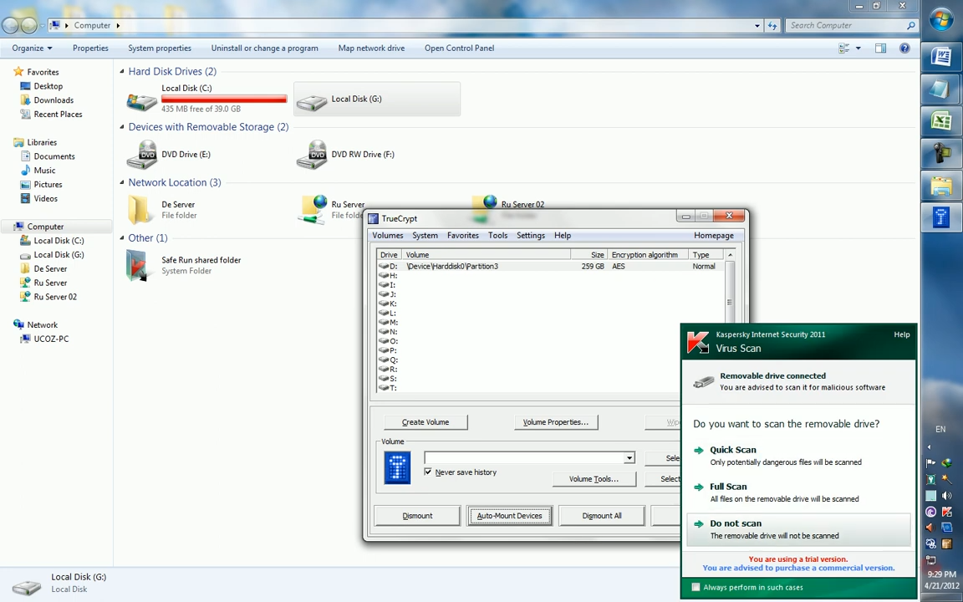The image size is (963, 602).
Task: Click Create Volume button
Action: point(425,422)
